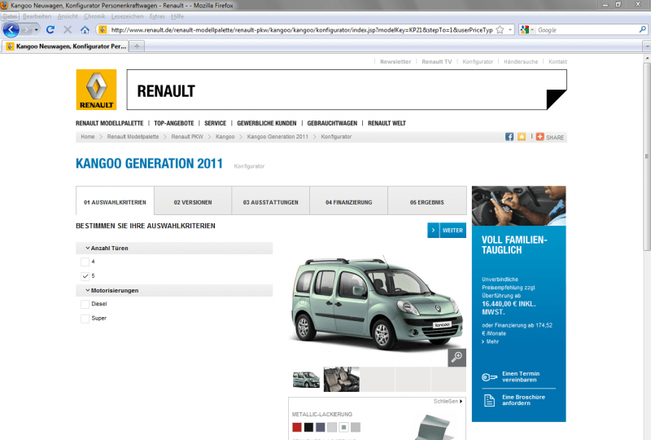
Task: Open the Renault Welt navigation item
Action: (x=387, y=123)
